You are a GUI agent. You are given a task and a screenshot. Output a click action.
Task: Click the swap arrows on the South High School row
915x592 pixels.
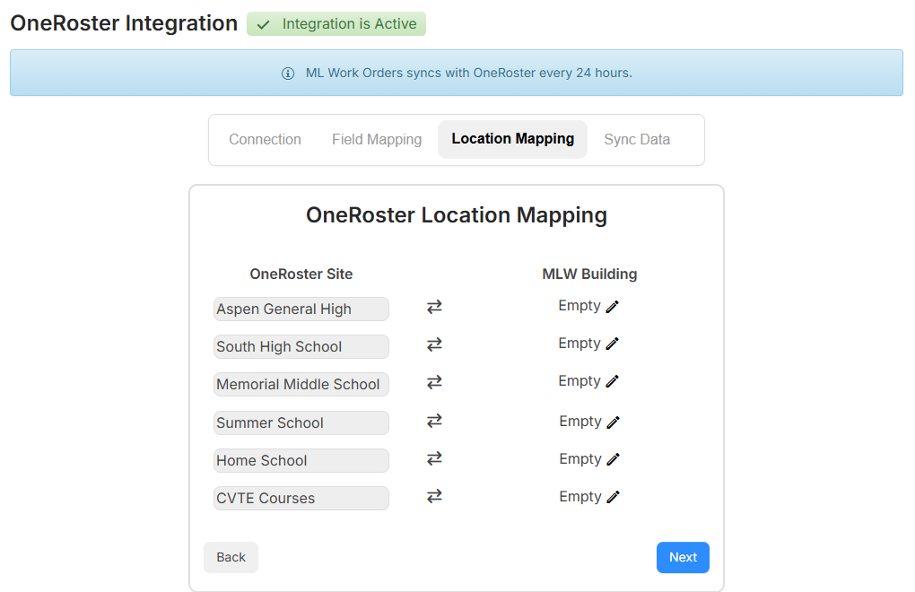click(x=434, y=344)
